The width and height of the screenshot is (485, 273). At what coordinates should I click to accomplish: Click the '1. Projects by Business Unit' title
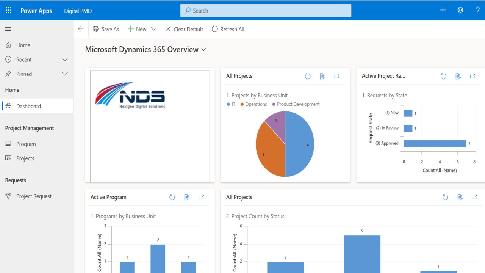[x=257, y=96]
